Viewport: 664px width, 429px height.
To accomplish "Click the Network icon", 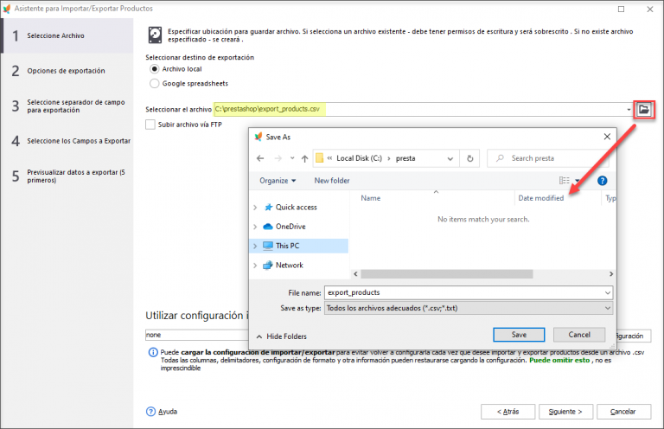I will click(268, 266).
